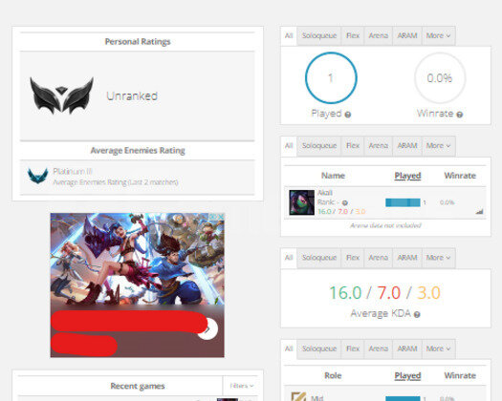The image size is (502, 401).
Task: Click the Unranked rating text
Action: click(x=132, y=95)
